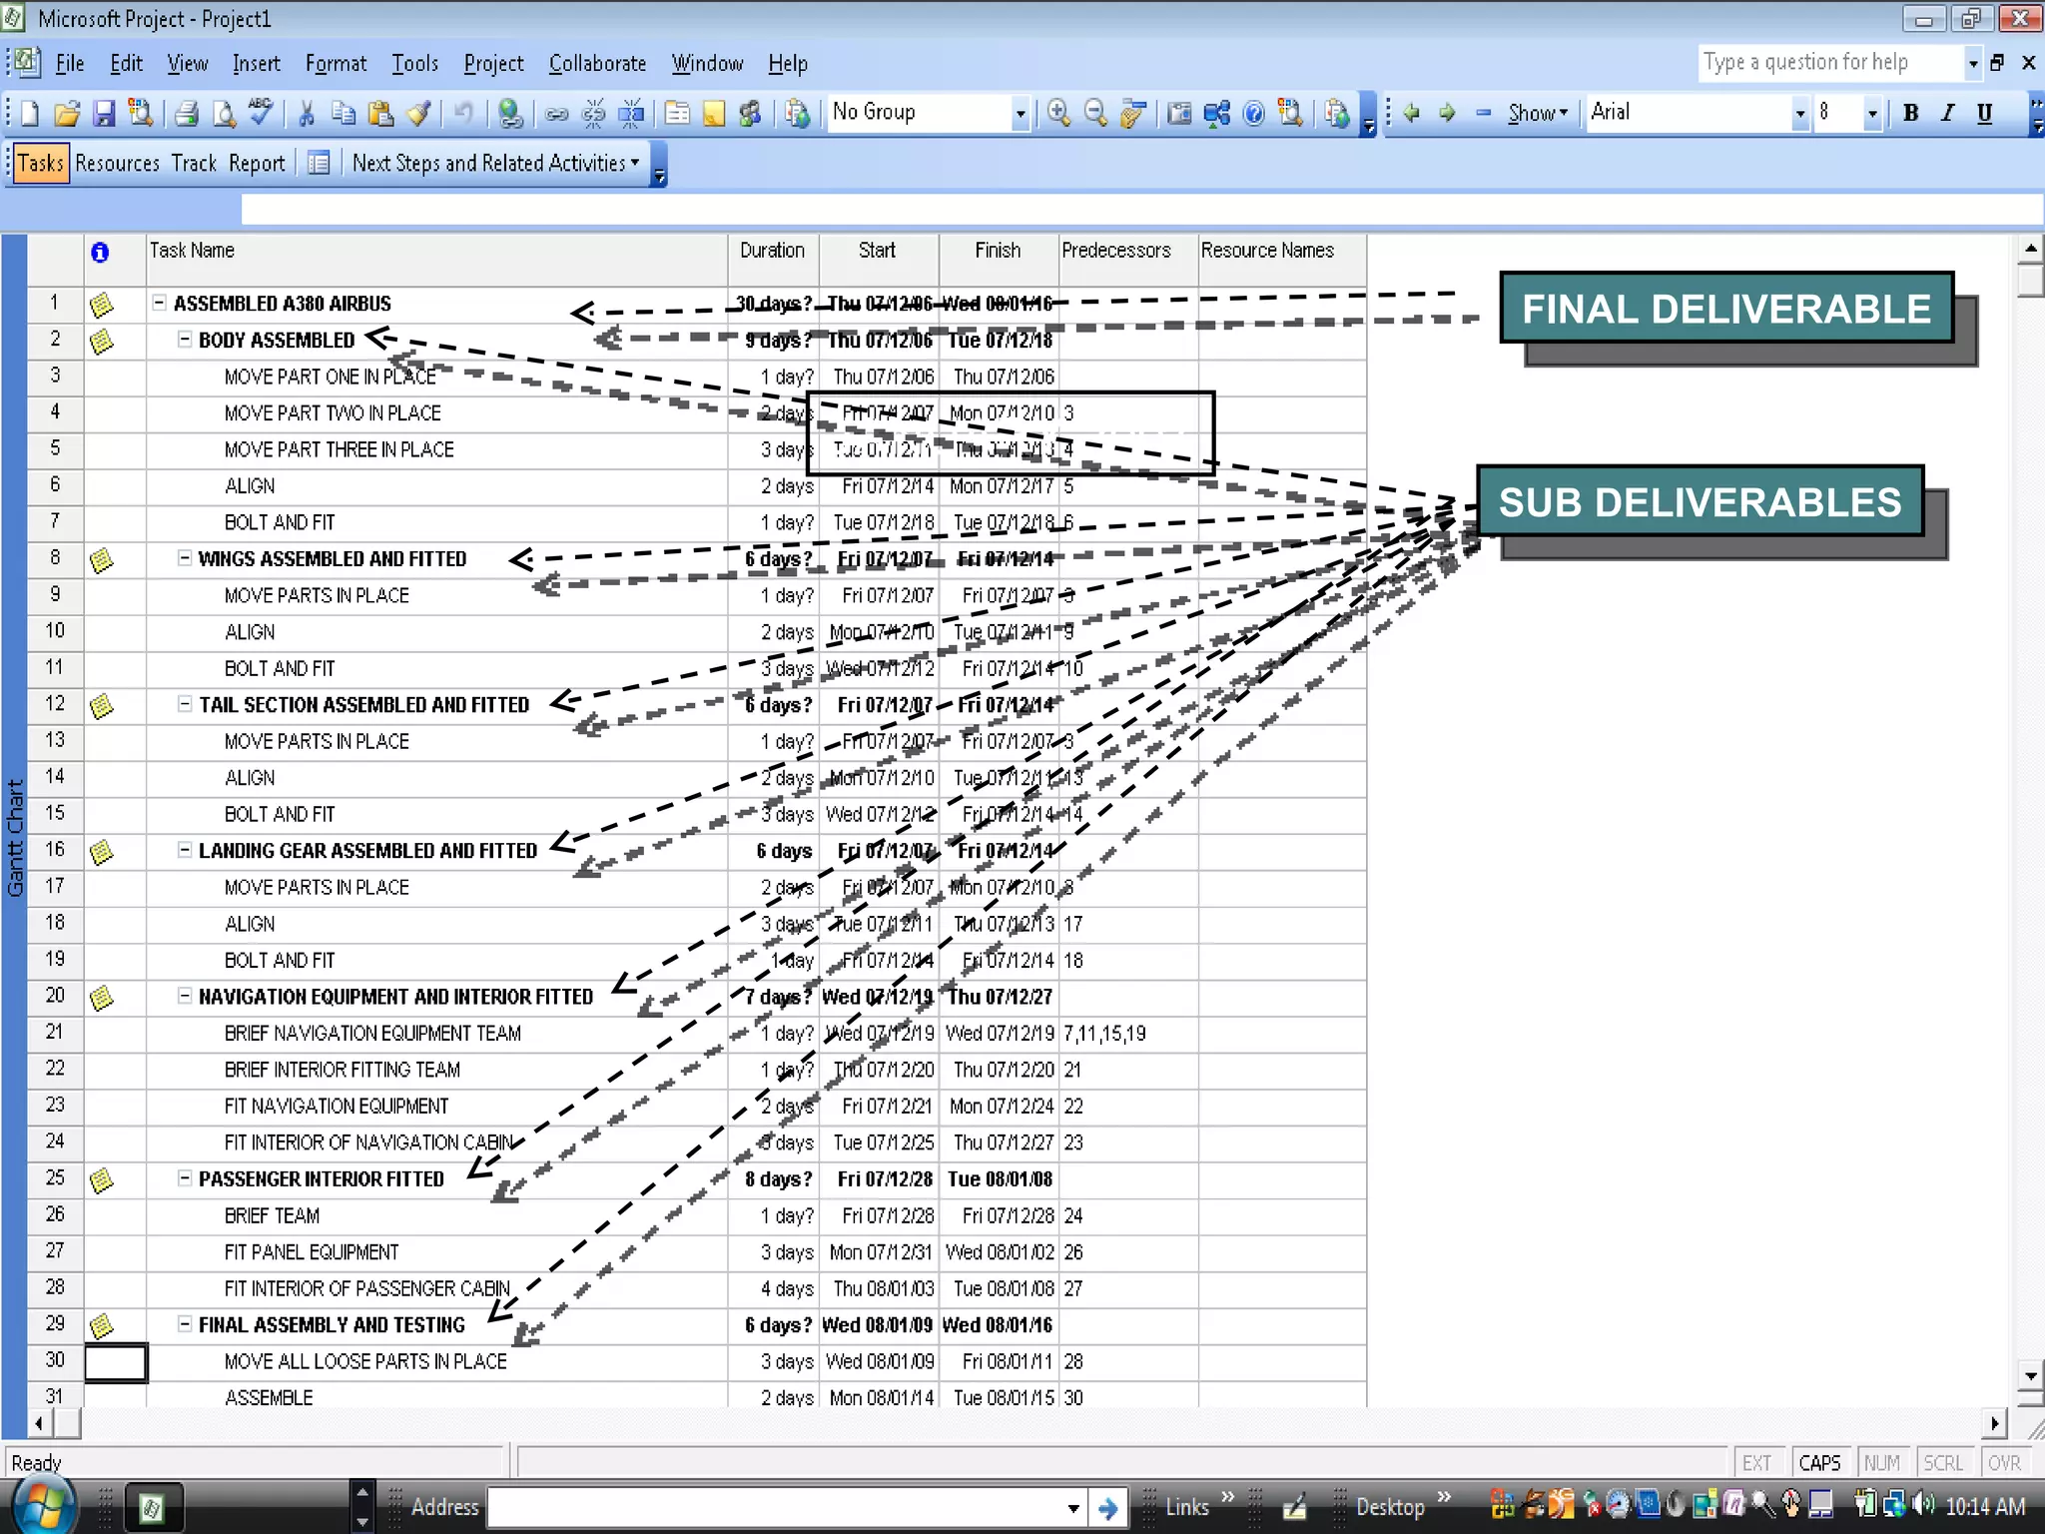This screenshot has height=1534, width=2045.
Task: Paste from clipboard
Action: point(380,114)
